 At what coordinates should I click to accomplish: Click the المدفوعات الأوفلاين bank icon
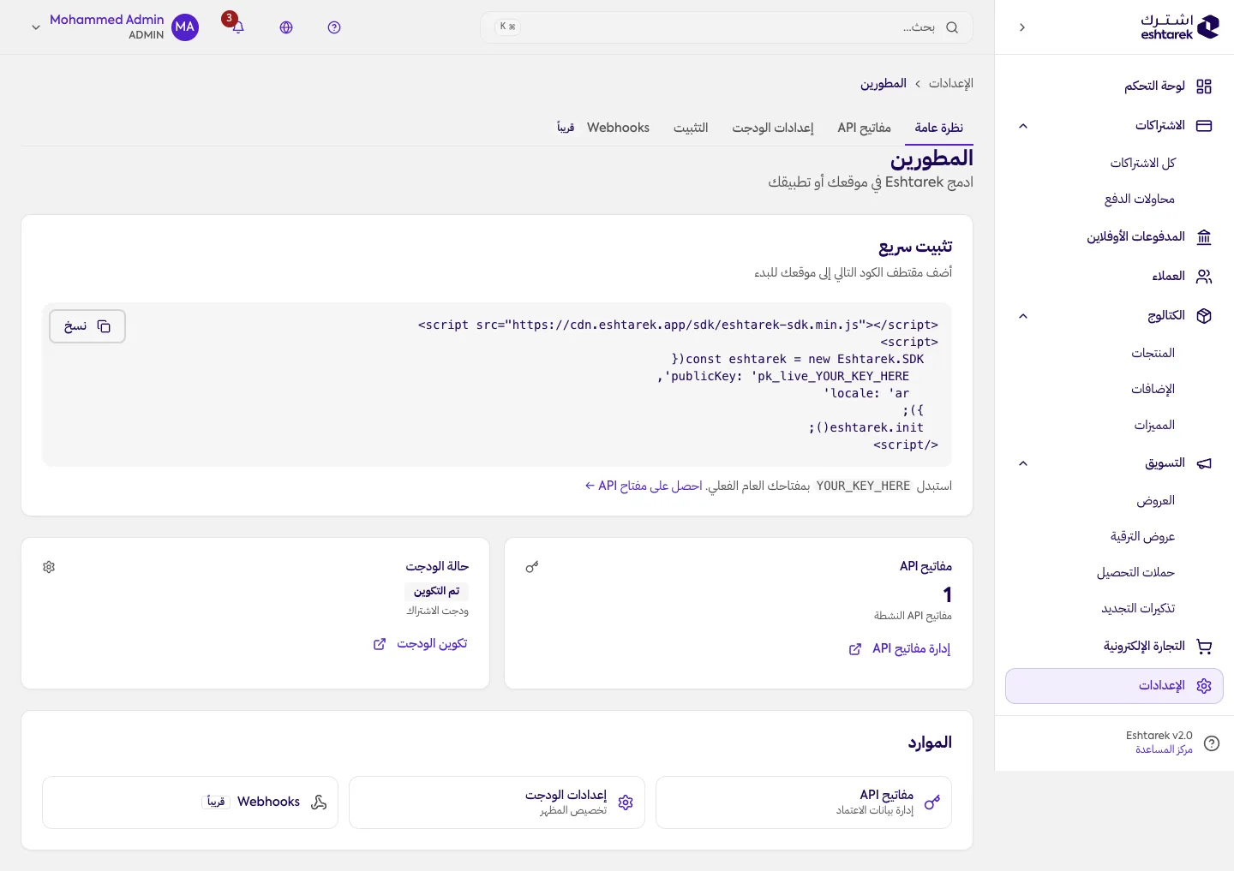click(1204, 237)
